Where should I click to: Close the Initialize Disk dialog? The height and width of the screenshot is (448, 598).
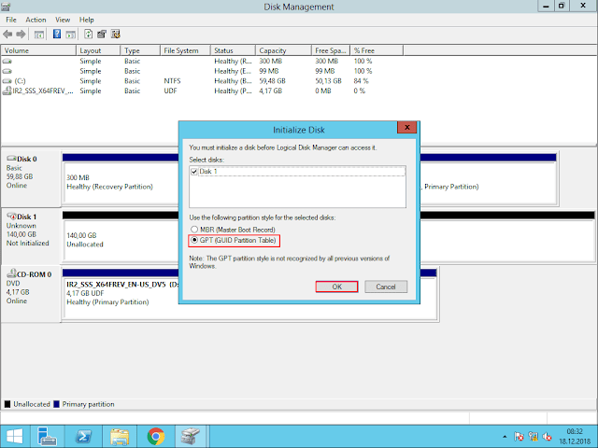407,128
